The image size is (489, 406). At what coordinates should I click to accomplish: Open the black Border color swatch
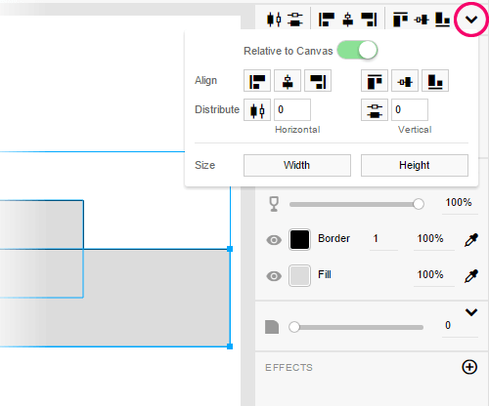click(x=299, y=240)
